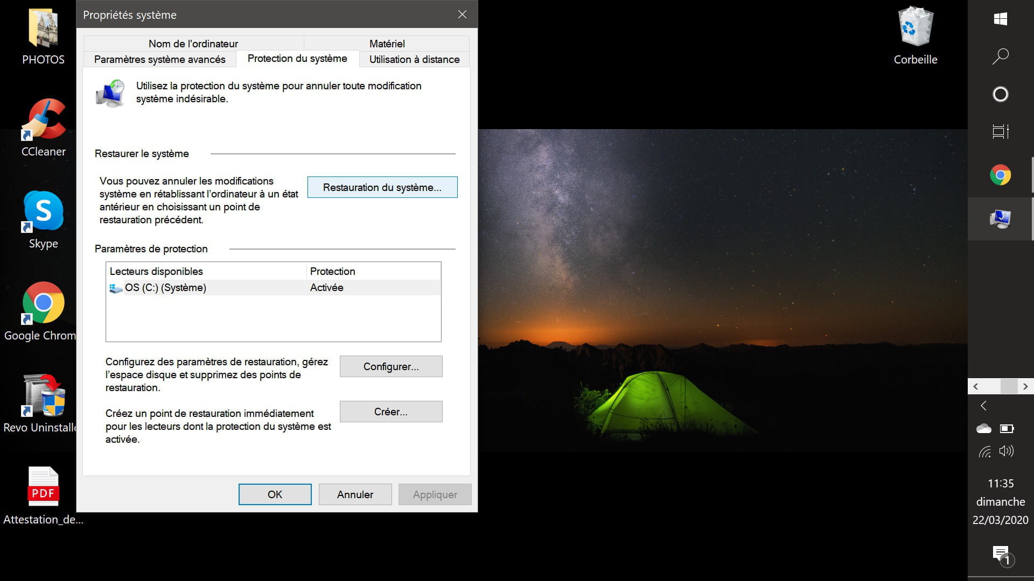Check battery status tray icon
Image resolution: width=1034 pixels, height=581 pixels.
tap(1007, 429)
